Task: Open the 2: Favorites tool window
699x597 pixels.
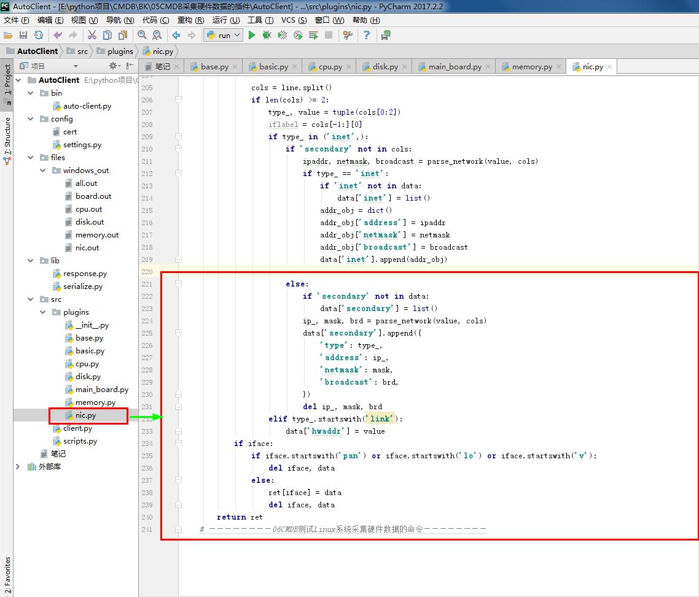Action: [7, 575]
